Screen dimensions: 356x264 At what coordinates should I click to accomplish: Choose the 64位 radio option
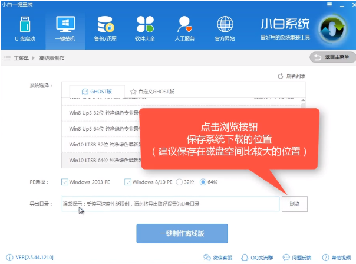203,182
